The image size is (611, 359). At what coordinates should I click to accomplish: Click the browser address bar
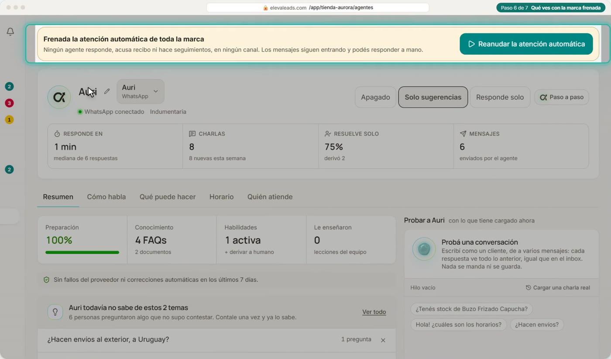tap(318, 7)
